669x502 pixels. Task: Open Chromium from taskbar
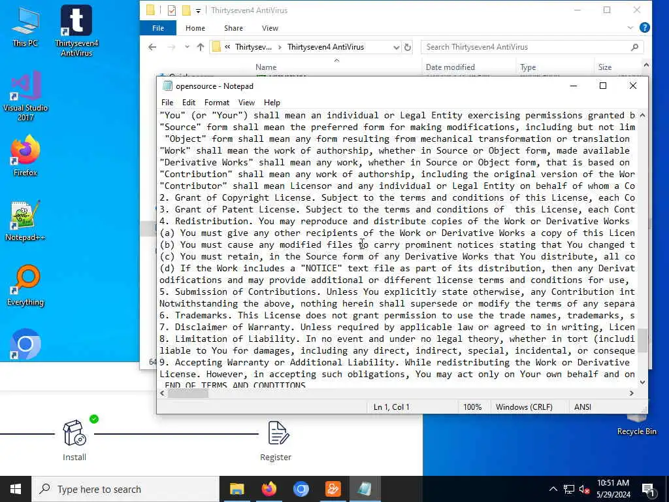(x=301, y=489)
